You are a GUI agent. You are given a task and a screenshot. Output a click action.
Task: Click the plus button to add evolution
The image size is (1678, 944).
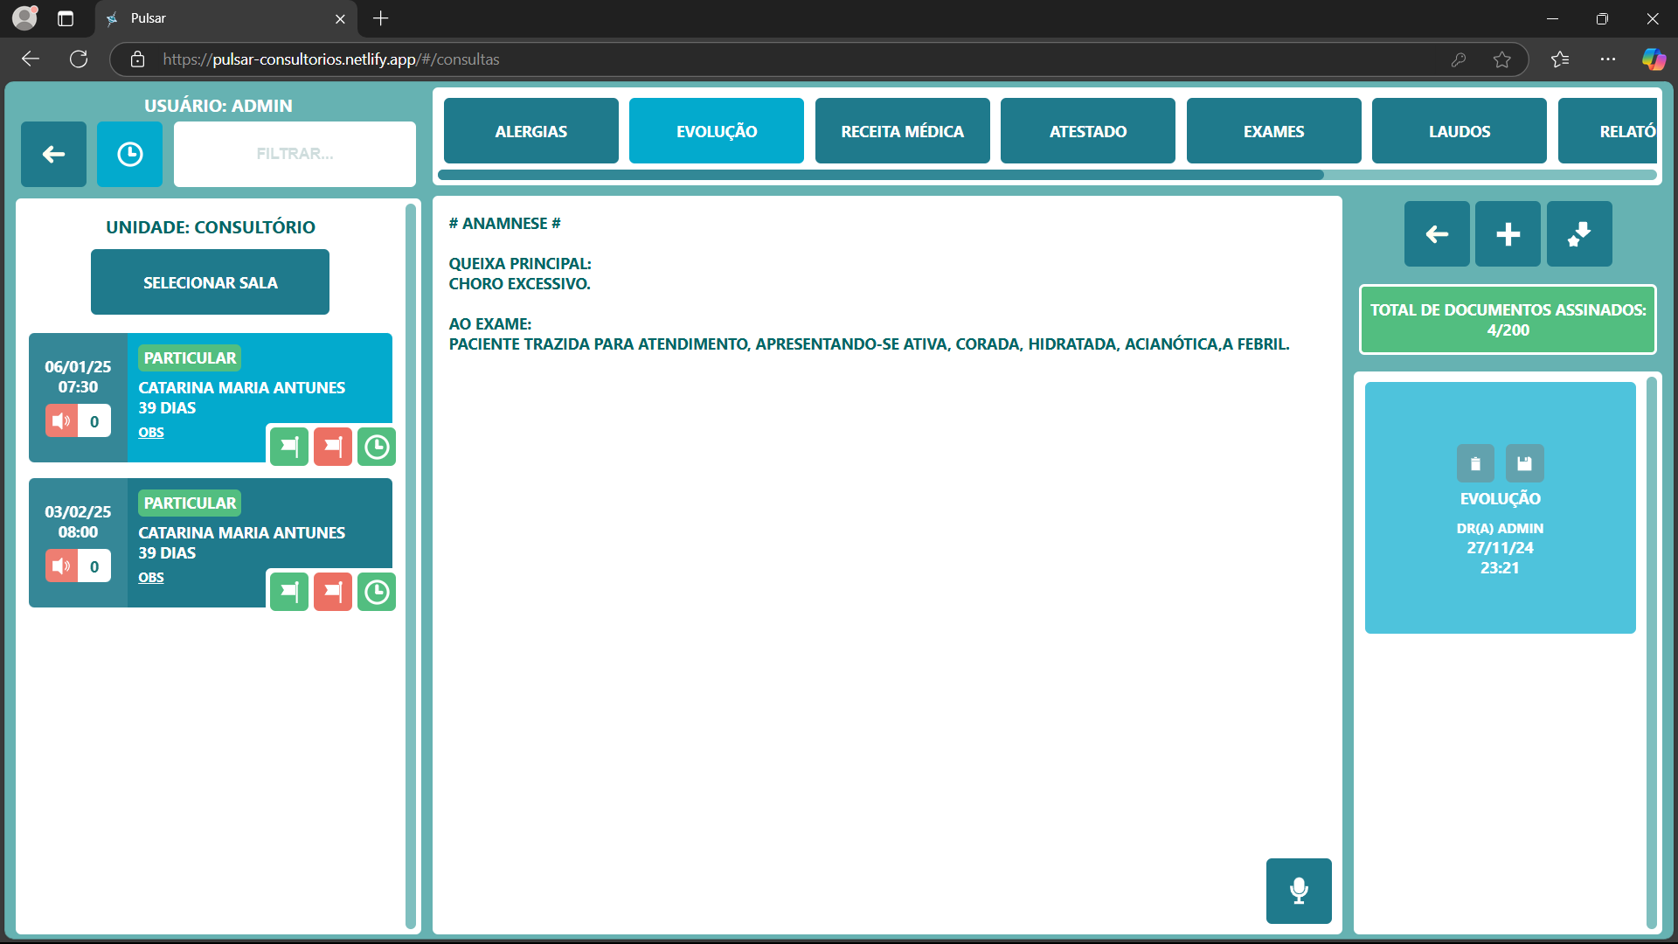1508,233
